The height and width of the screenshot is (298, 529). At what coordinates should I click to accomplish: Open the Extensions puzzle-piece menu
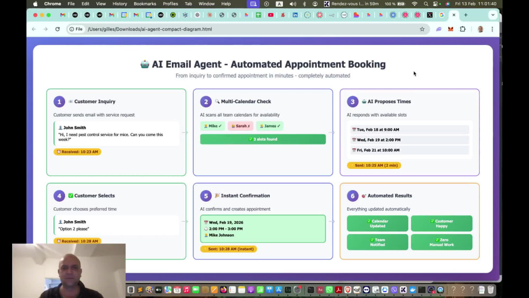coord(462,29)
